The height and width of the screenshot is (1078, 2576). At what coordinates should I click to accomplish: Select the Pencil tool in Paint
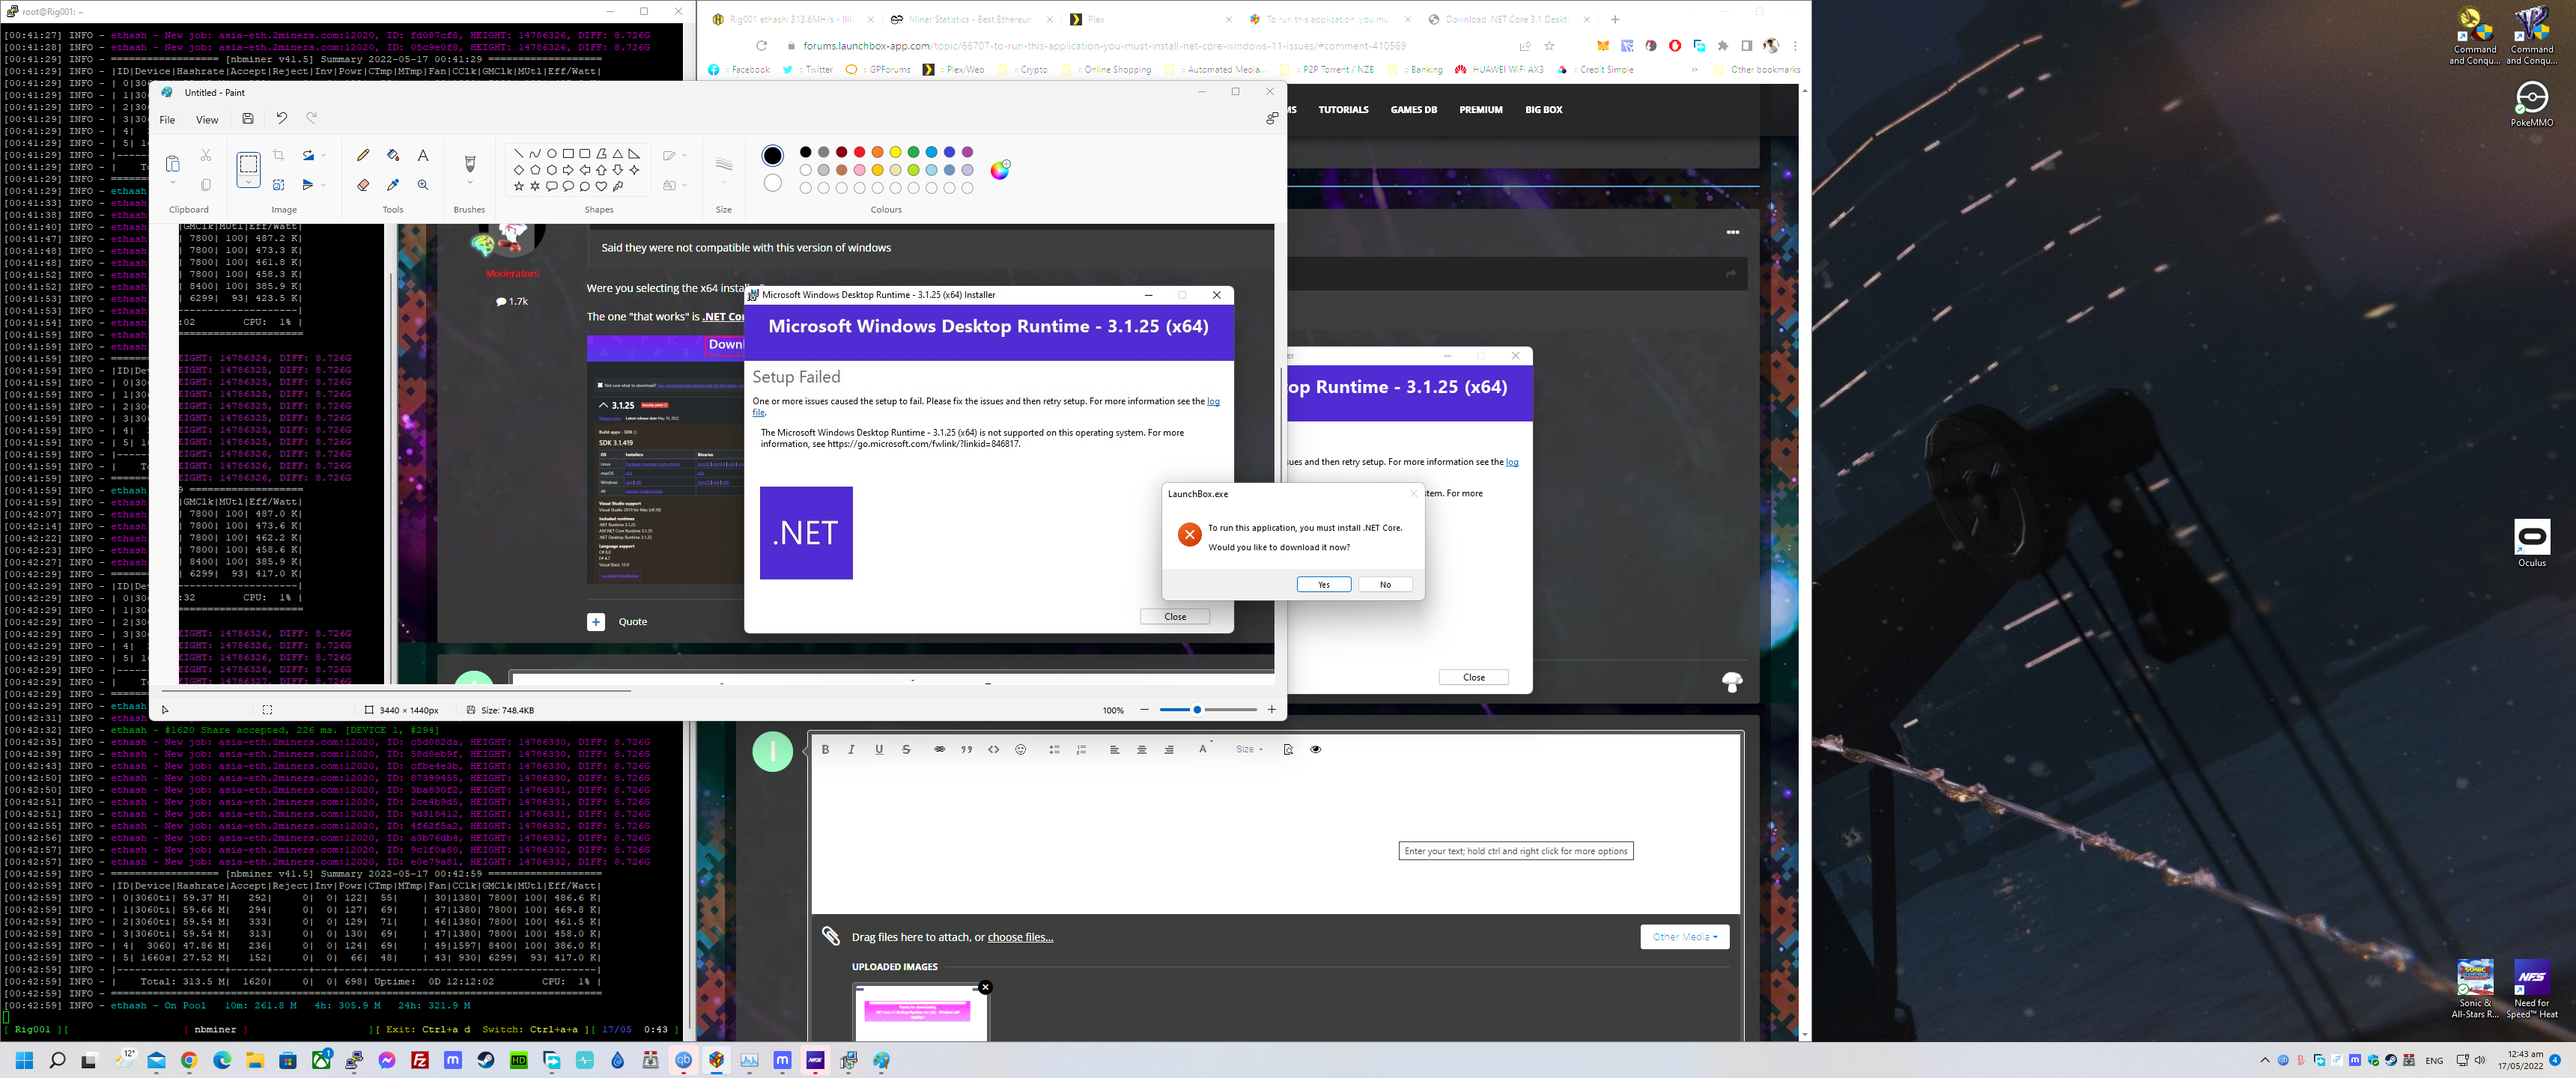pyautogui.click(x=363, y=155)
